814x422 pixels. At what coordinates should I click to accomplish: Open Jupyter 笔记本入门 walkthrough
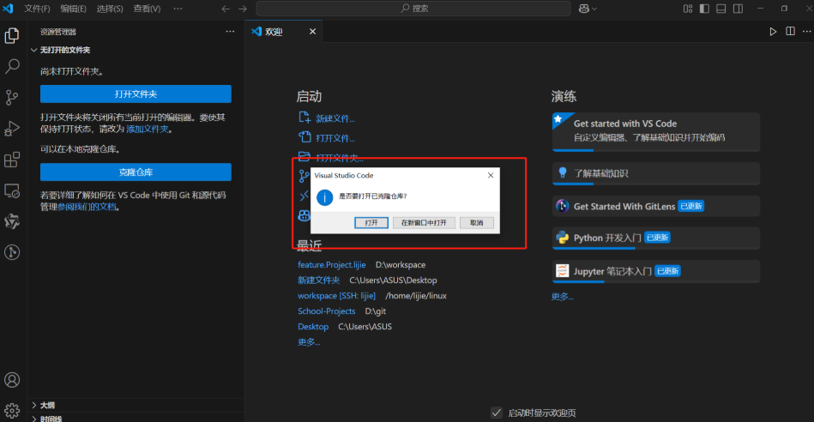click(656, 272)
